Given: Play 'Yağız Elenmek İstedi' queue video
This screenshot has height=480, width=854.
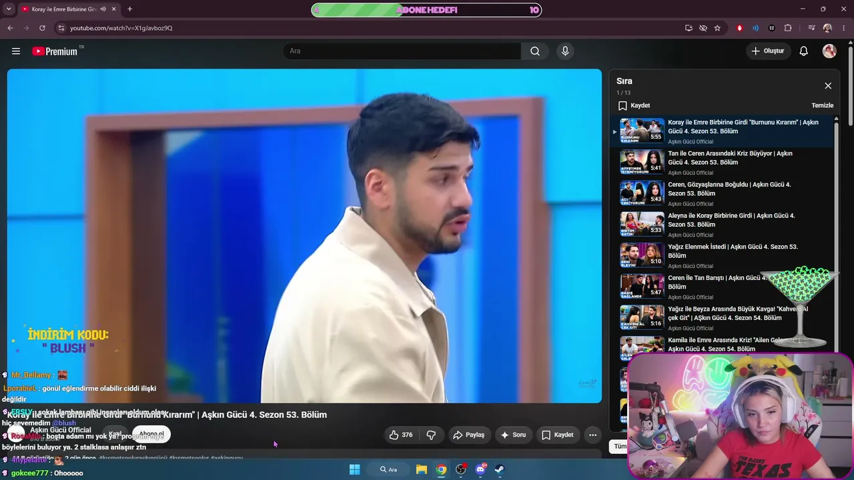Looking at the screenshot, I should (723, 256).
